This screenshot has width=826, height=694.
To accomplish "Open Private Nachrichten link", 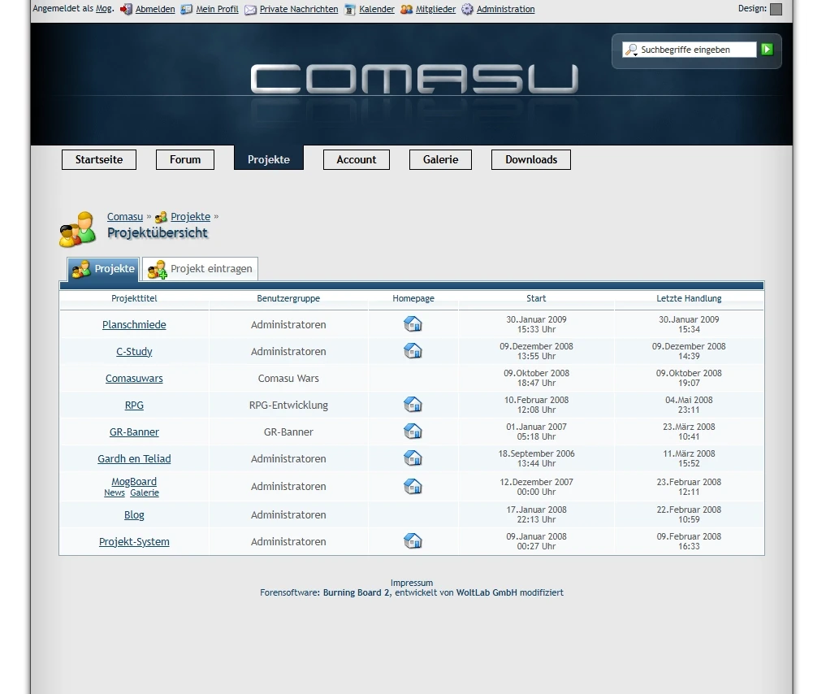I will 299,9.
